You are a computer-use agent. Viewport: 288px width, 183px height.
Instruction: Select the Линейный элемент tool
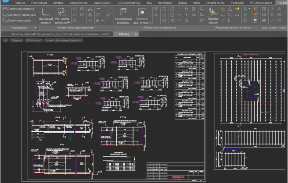click(x=45, y=16)
